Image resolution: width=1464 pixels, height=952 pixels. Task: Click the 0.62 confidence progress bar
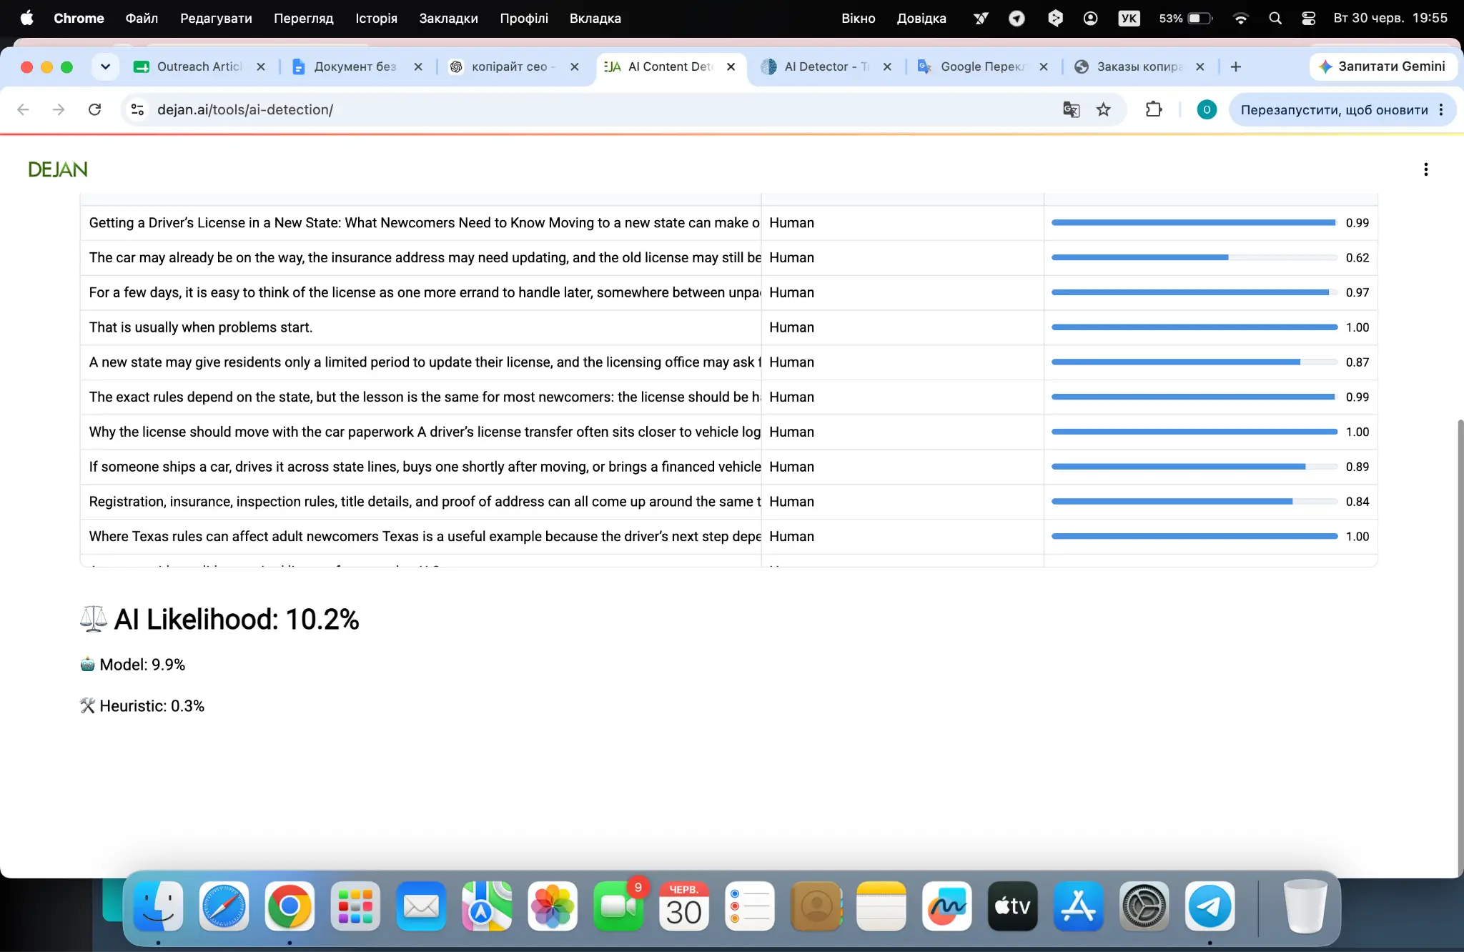tap(1194, 257)
